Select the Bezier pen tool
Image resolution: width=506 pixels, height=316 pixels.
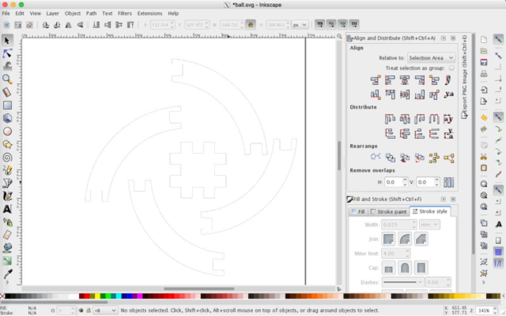[7, 183]
